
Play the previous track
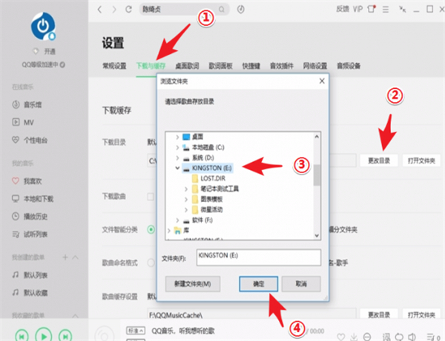pyautogui.click(x=22, y=336)
